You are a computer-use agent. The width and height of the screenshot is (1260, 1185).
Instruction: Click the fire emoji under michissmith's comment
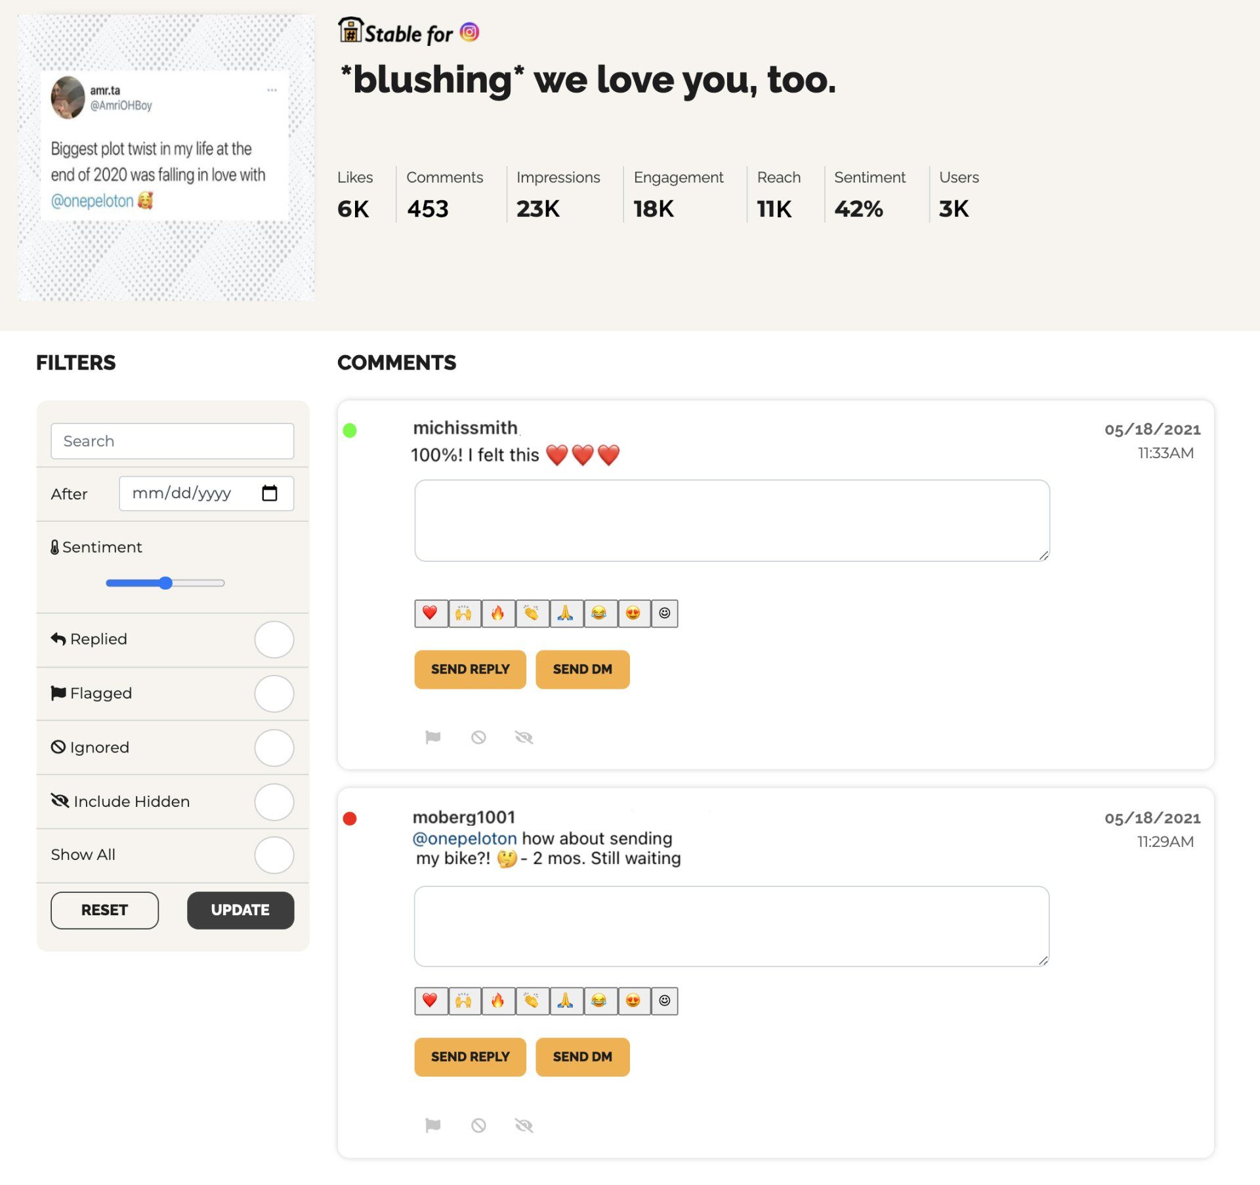pyautogui.click(x=498, y=613)
